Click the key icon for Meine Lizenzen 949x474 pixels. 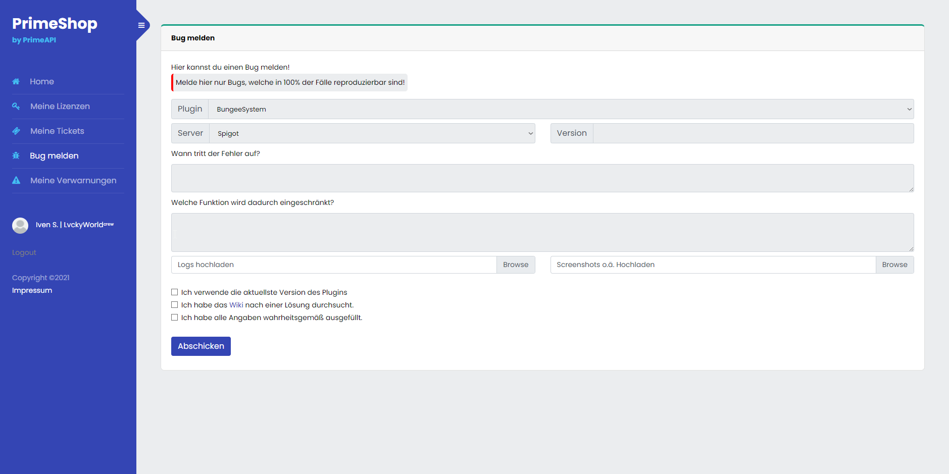[x=16, y=107]
